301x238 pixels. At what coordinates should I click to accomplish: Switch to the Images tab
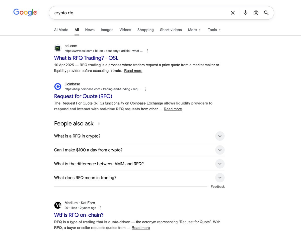point(107,30)
